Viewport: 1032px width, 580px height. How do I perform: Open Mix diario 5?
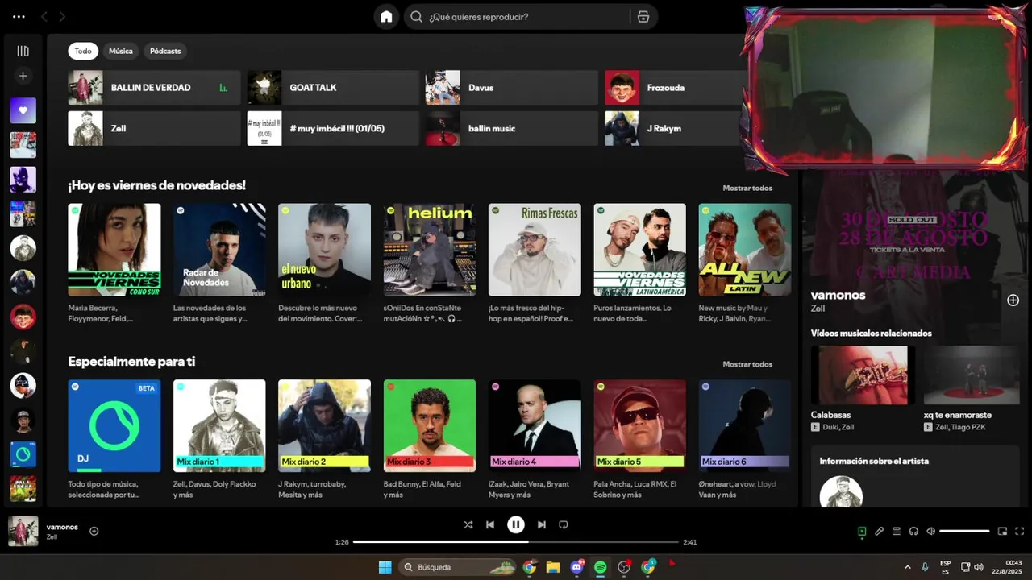[x=640, y=426]
